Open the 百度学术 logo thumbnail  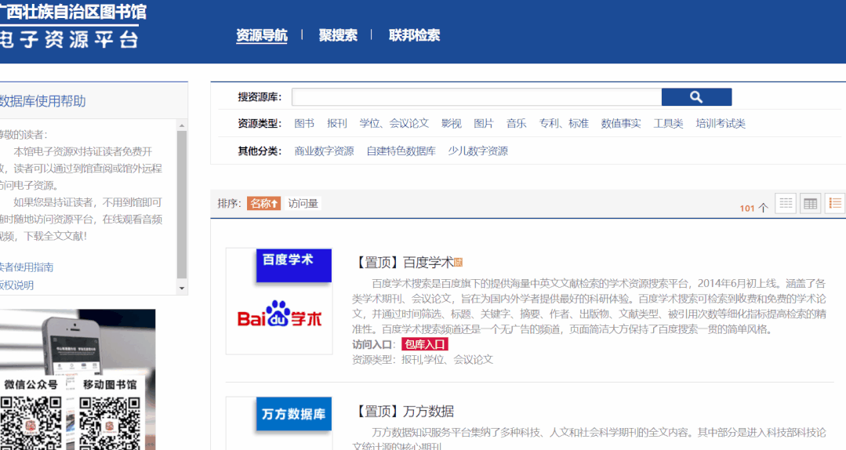point(279,301)
